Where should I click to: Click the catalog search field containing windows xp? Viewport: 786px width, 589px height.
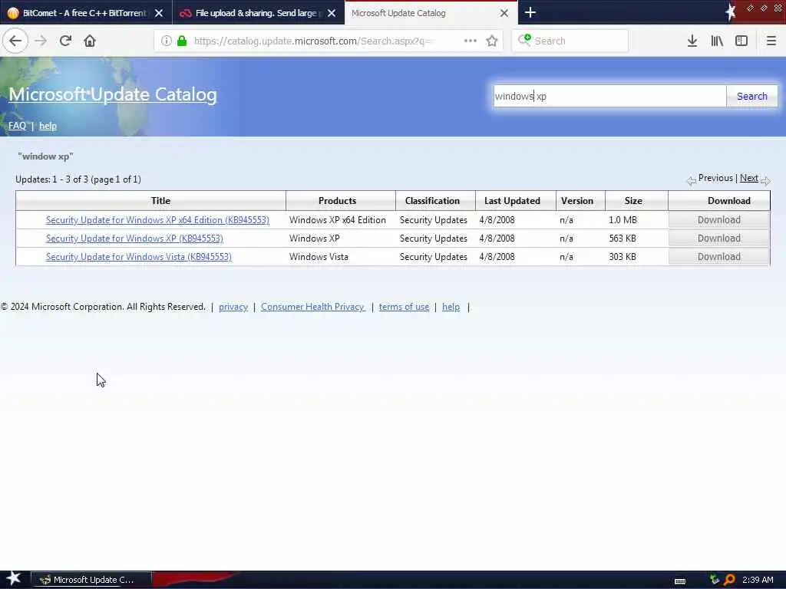[x=609, y=96]
